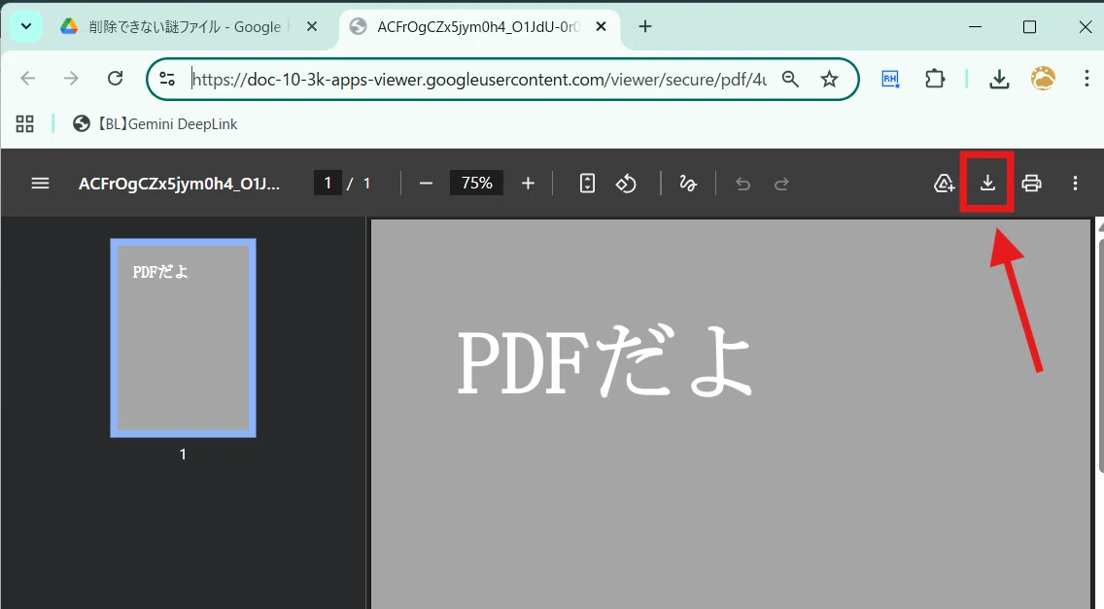1104x609 pixels.
Task: Focus the URL address bar
Action: click(x=479, y=79)
